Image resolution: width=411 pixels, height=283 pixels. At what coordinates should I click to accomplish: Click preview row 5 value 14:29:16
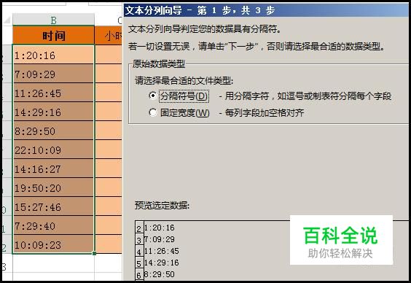click(x=162, y=263)
